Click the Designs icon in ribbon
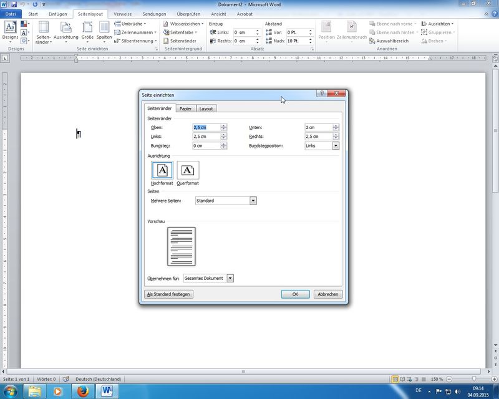Screen dimensions: 499x399 tap(11, 28)
